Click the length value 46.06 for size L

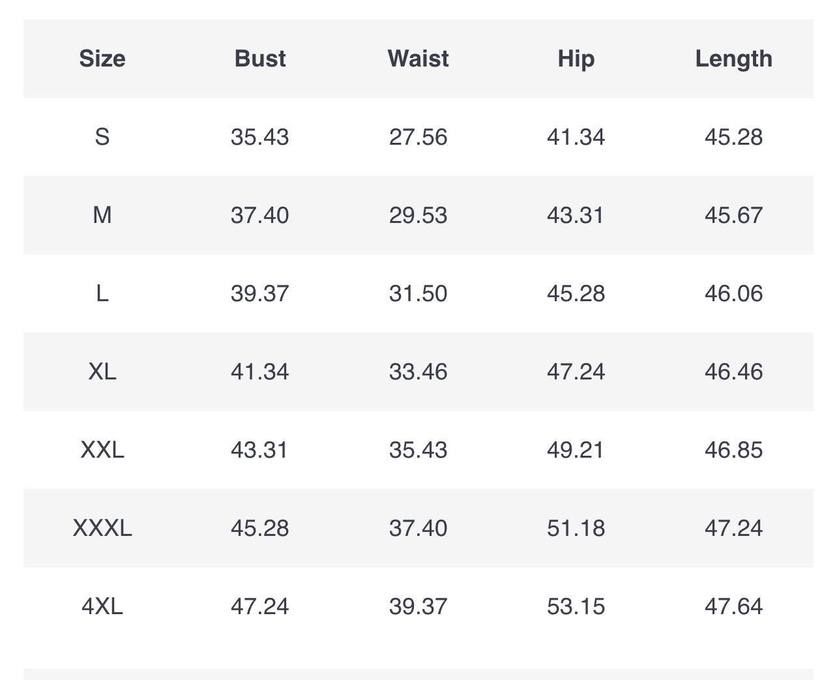tap(733, 293)
